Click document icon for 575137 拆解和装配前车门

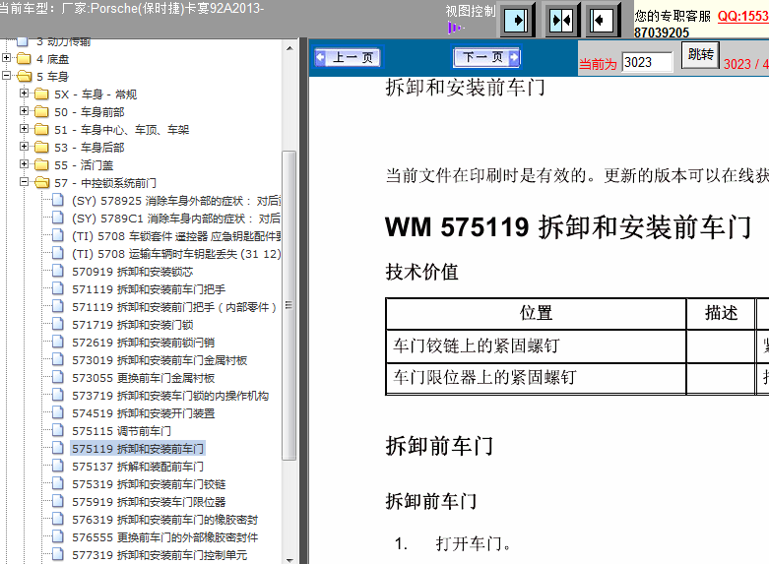pyautogui.click(x=58, y=466)
